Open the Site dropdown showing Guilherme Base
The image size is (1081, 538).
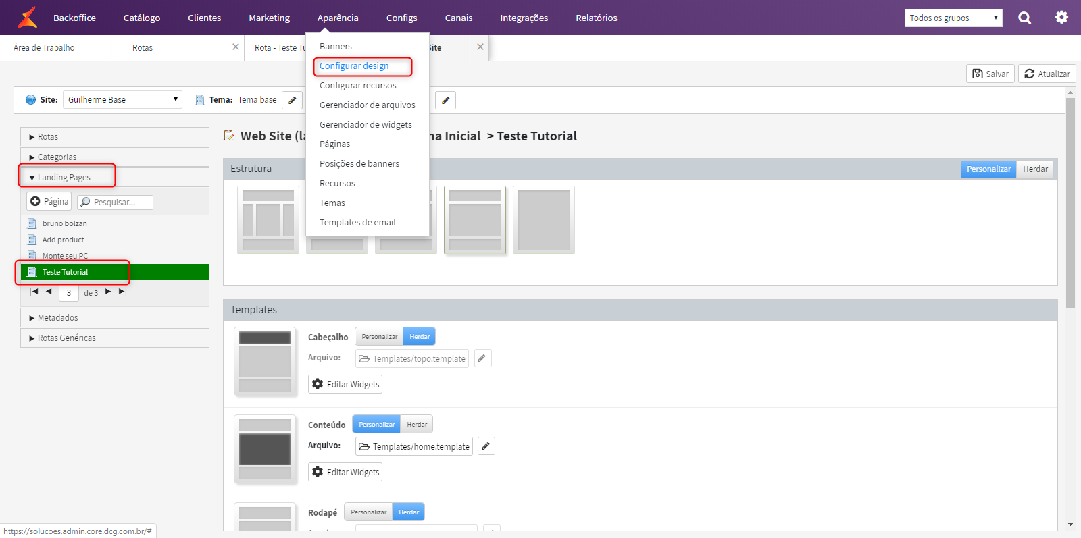[x=122, y=100]
